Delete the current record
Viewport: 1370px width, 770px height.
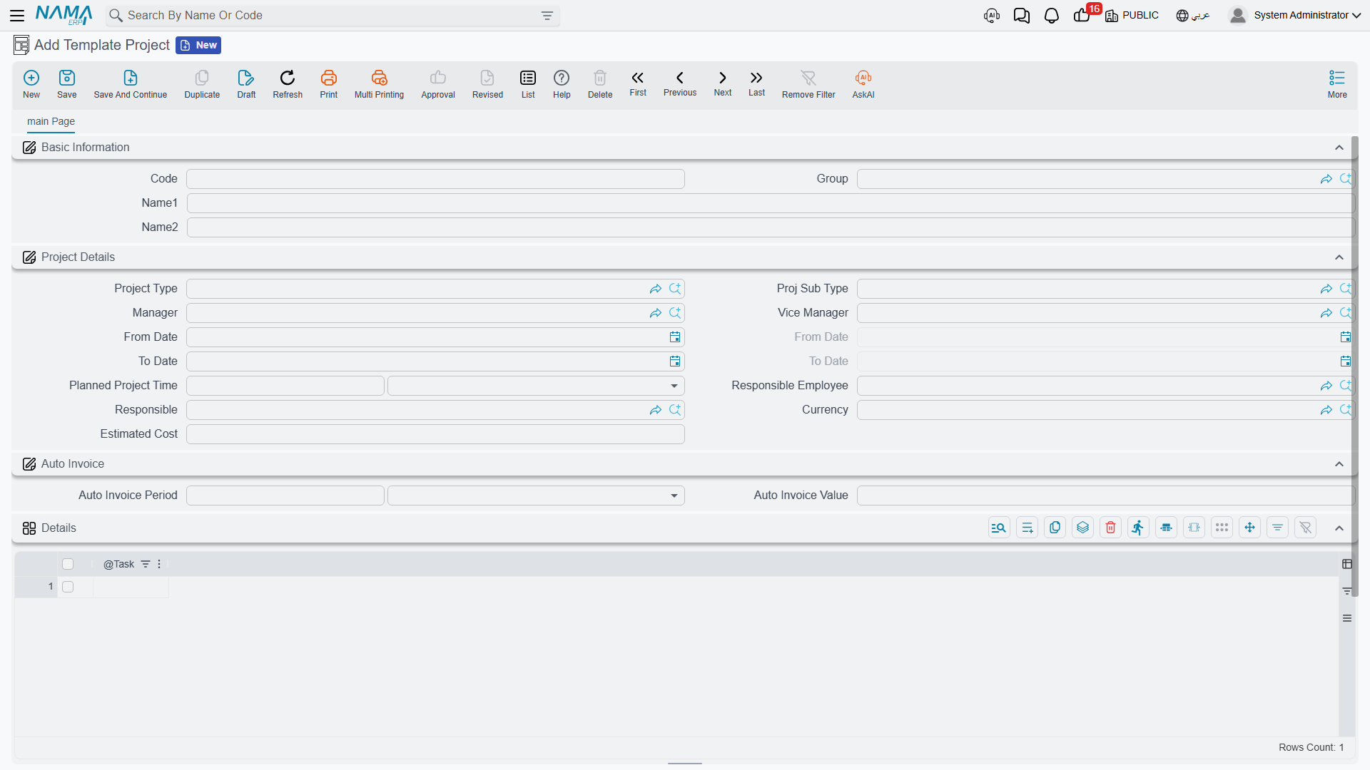point(600,84)
